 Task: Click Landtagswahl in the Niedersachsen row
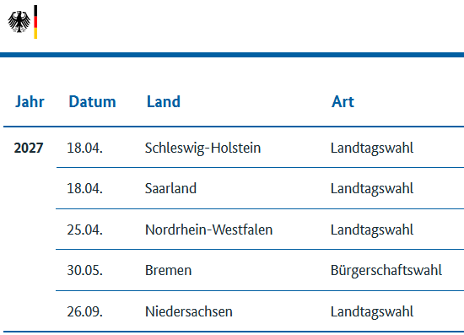tap(372, 312)
